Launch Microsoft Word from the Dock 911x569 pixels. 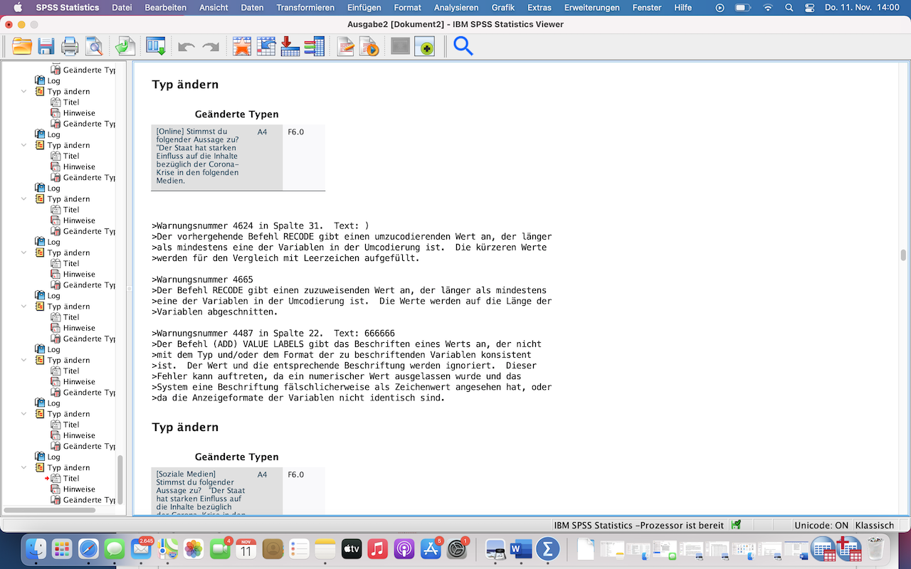[521, 549]
